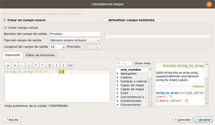The height and width of the screenshot is (125, 215).
Task: Switch to the Editor de funciones tab
Action: [x=40, y=55]
